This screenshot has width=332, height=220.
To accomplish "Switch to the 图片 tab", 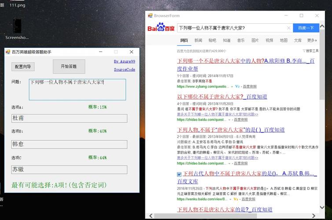I will click(x=255, y=40).
